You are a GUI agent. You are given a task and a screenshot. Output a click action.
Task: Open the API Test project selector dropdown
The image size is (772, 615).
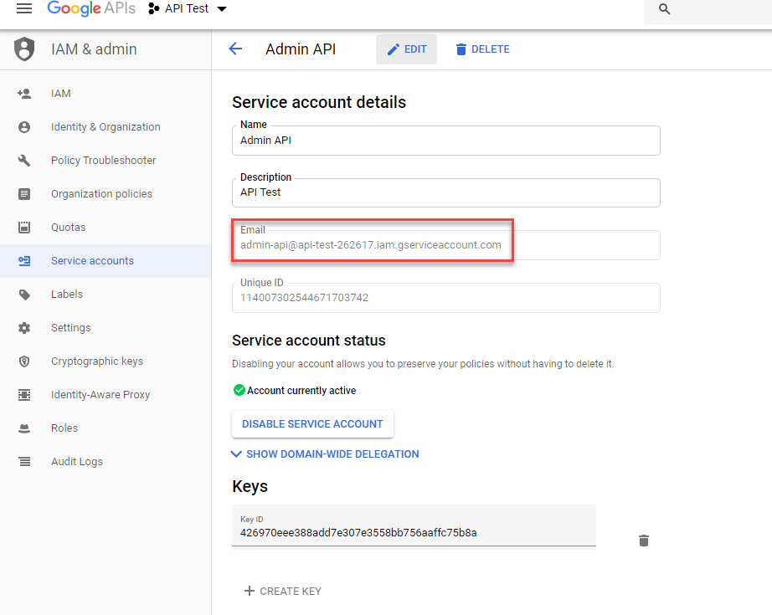[186, 9]
